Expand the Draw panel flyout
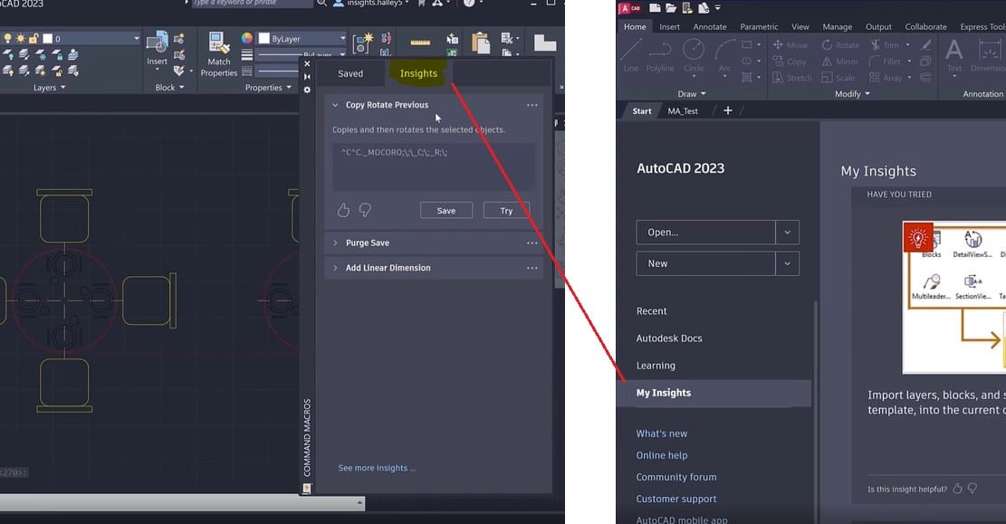Screen dimensions: 1006x524 pyautogui.click(x=702, y=93)
